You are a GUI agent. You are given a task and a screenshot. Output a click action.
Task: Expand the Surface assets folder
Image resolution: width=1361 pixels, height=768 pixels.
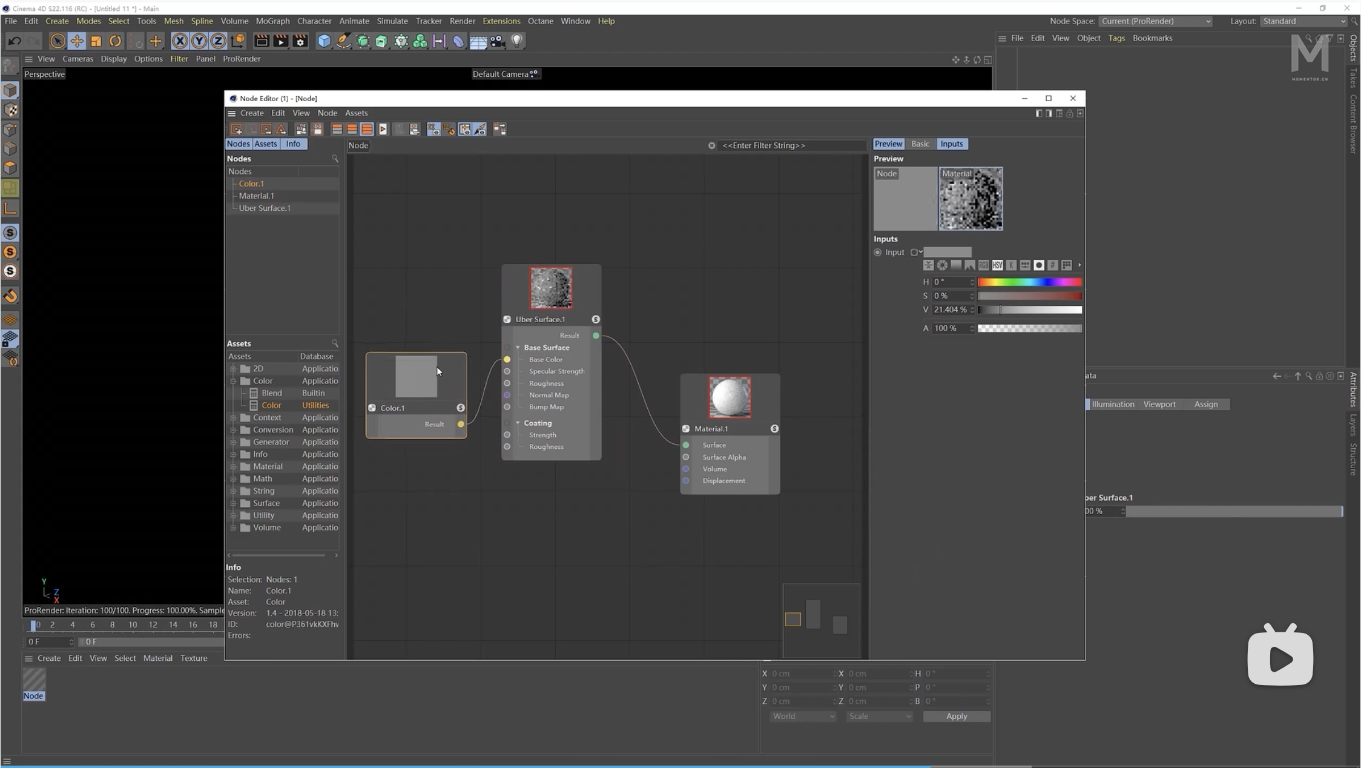pos(233,503)
